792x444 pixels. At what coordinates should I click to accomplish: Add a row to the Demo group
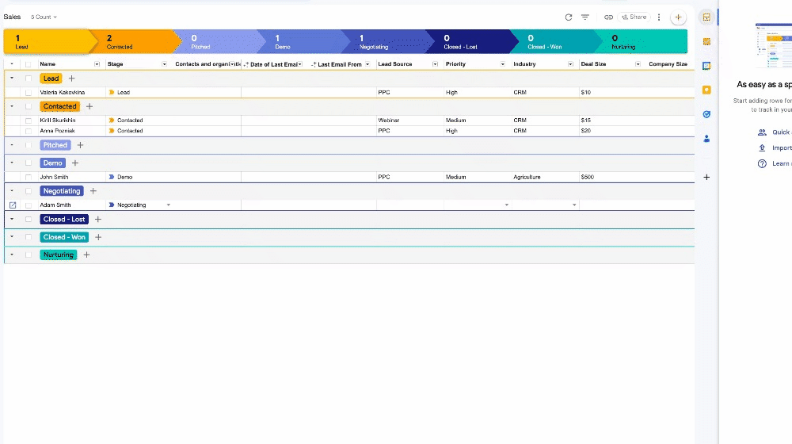pyautogui.click(x=75, y=163)
